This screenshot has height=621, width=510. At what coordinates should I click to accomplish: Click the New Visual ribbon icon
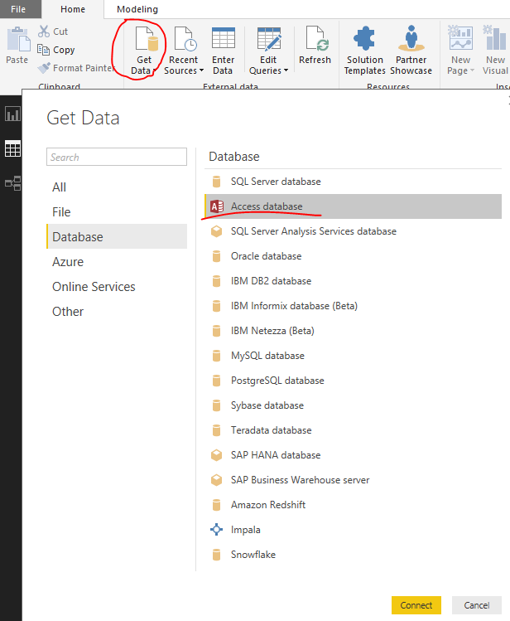point(494,37)
